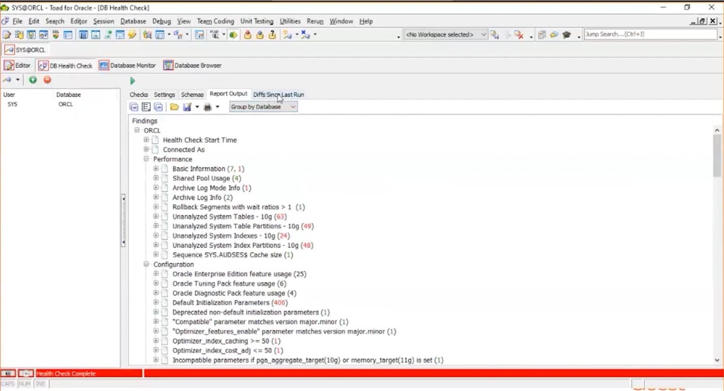Screen dimensions: 724x391
Task: Expand the Connected As node
Action: [x=147, y=149]
